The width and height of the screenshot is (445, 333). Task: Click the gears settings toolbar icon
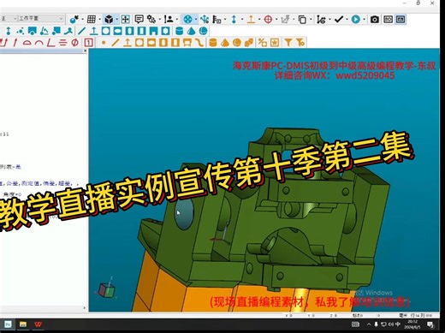coord(151,20)
